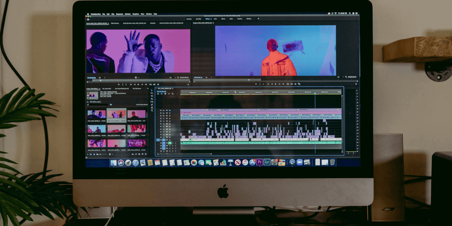Viewport: 452px width, 226px height.
Task: Click the Play button in Program monitor
Action: (x=275, y=84)
